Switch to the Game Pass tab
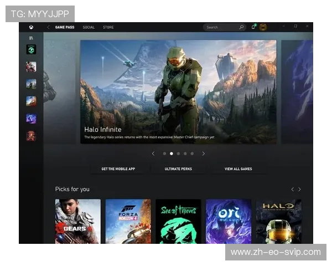 pyautogui.click(x=64, y=27)
